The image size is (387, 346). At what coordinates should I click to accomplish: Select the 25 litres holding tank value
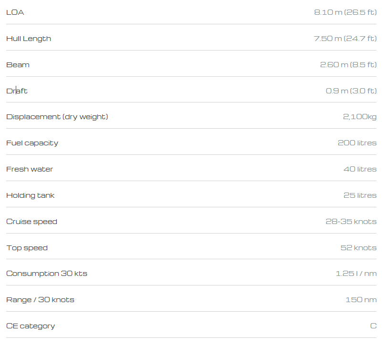point(360,195)
